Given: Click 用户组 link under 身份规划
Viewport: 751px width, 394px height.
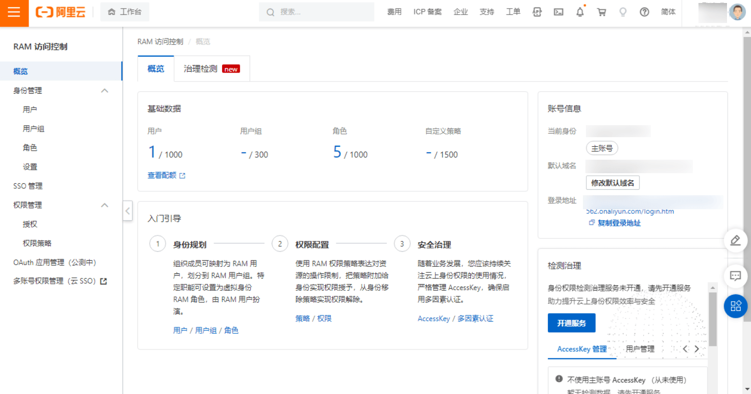Looking at the screenshot, I should (x=206, y=330).
